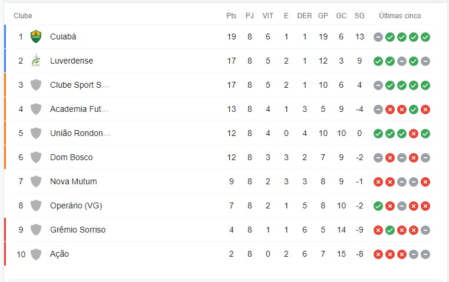
Task: Click the shield icon beside Nova Mutum
Action: pos(36,181)
